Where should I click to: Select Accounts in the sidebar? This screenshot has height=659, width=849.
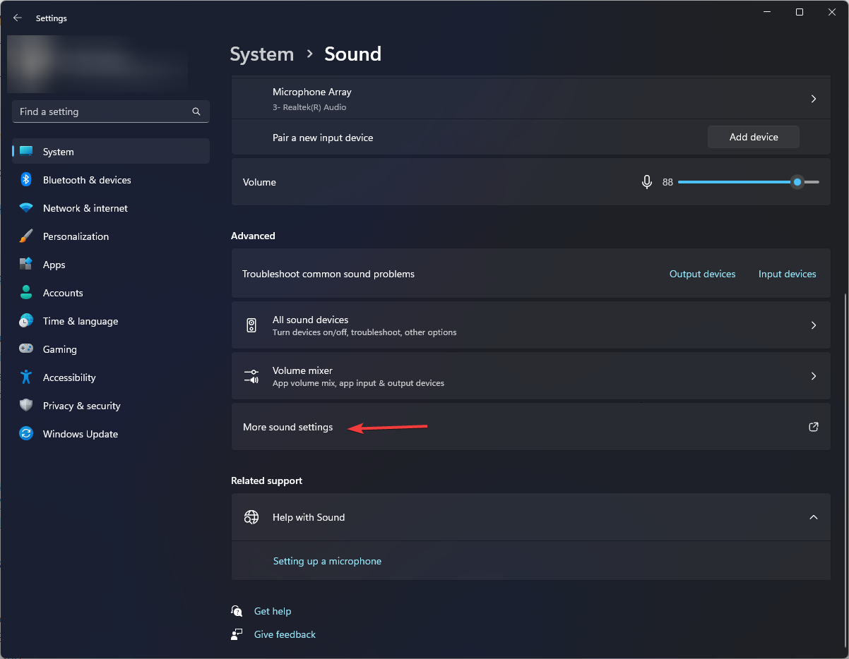[111, 293]
